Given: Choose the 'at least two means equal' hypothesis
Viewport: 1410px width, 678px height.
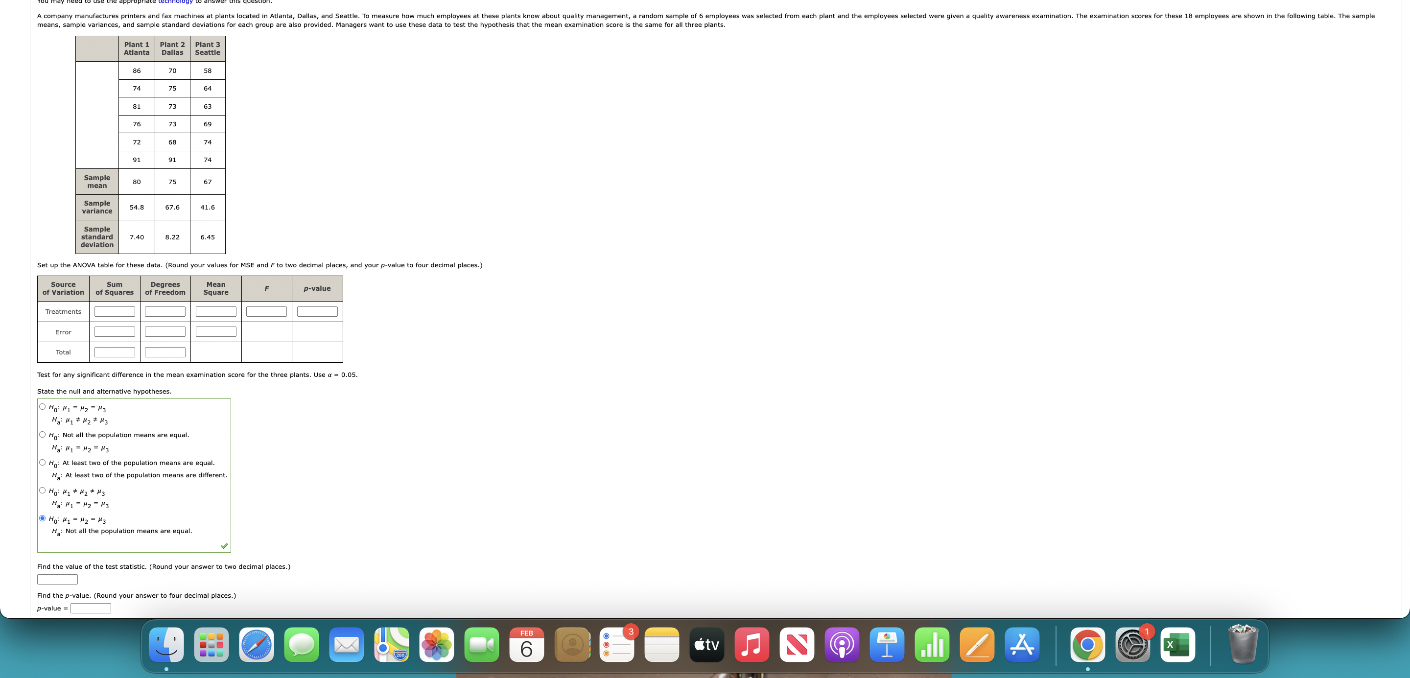Looking at the screenshot, I should click(42, 463).
